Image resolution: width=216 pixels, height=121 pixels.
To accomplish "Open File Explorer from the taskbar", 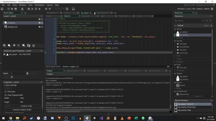I will 18,118.
